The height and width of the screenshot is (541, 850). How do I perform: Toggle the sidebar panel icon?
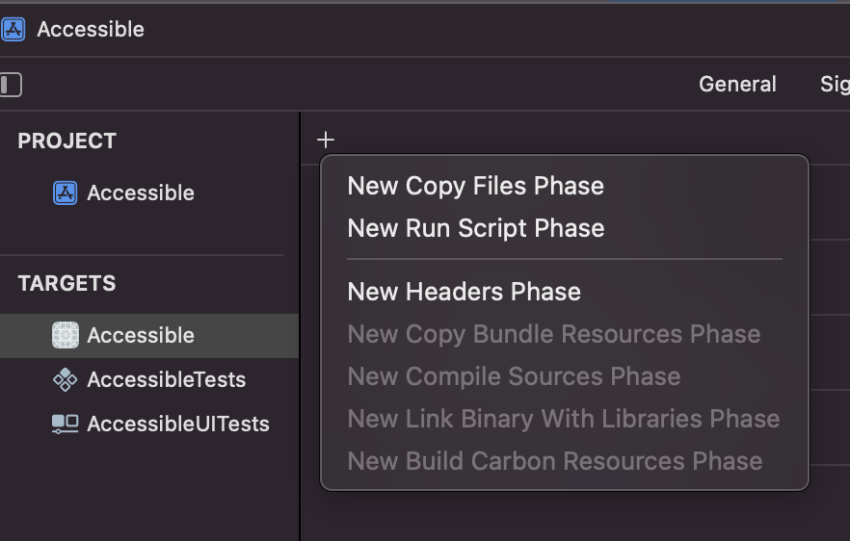point(11,85)
